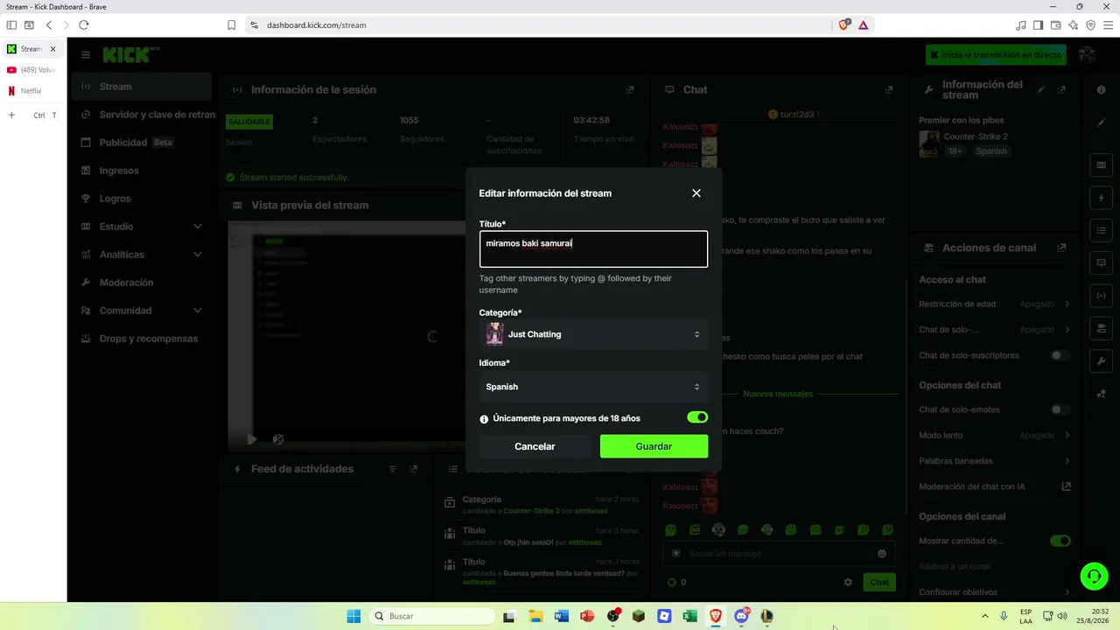This screenshot has width=1120, height=630.
Task: Open Palabras baneadas settings
Action: (994, 461)
